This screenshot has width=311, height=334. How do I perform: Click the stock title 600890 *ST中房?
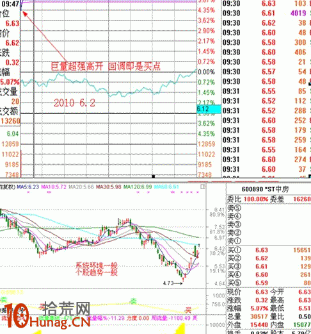coord(266,189)
